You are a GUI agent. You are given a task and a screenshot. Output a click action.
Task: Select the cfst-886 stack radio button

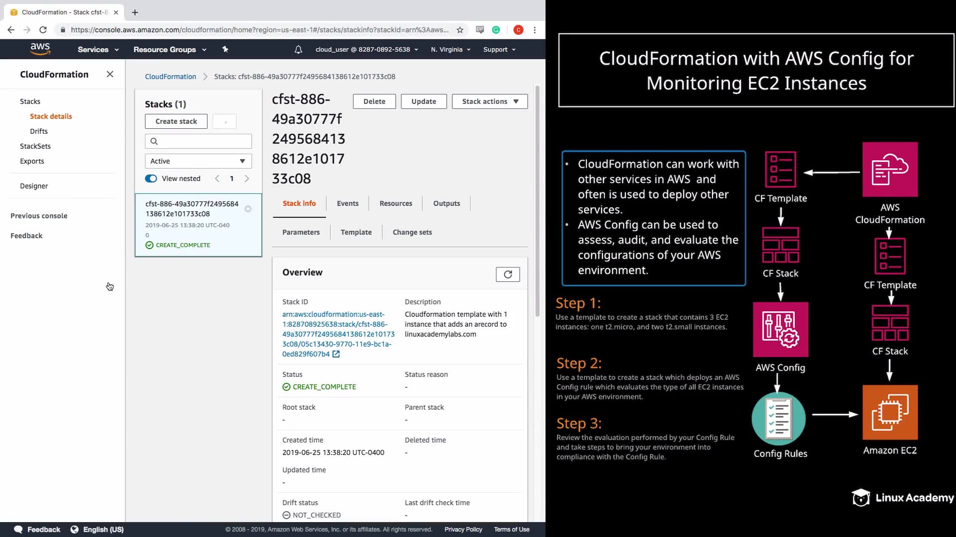coord(248,209)
